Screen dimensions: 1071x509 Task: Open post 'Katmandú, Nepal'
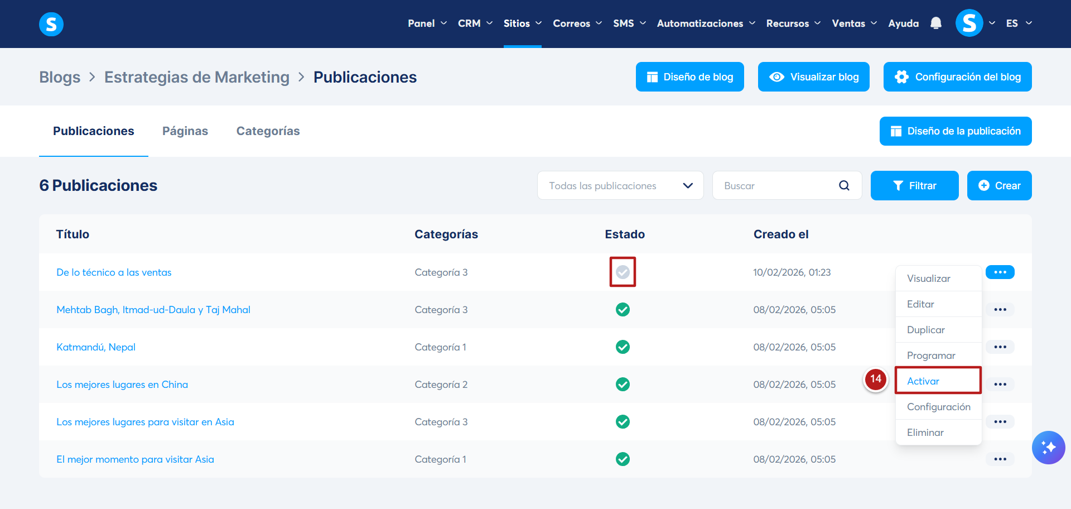(x=96, y=347)
